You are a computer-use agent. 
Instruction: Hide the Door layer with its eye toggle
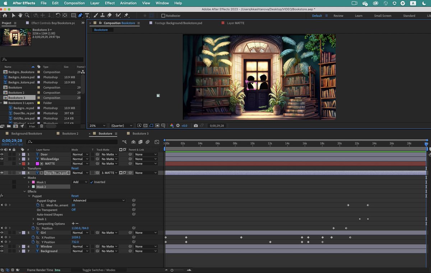[2, 154]
